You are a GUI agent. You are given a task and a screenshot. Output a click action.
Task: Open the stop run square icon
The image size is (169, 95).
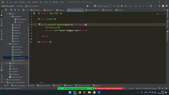point(131,6)
